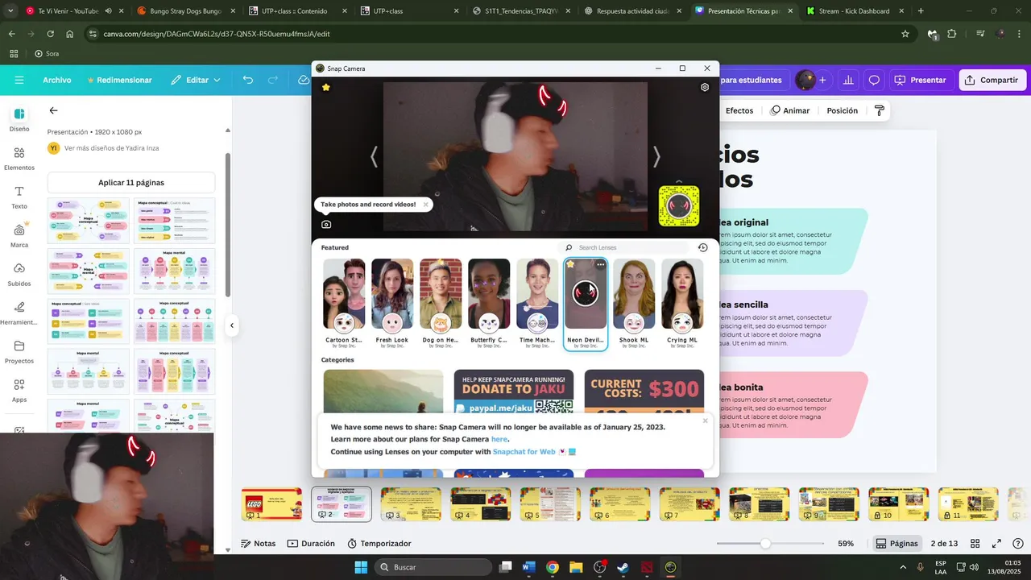Open the Diseño sidebar panel
The width and height of the screenshot is (1031, 580).
(19, 119)
